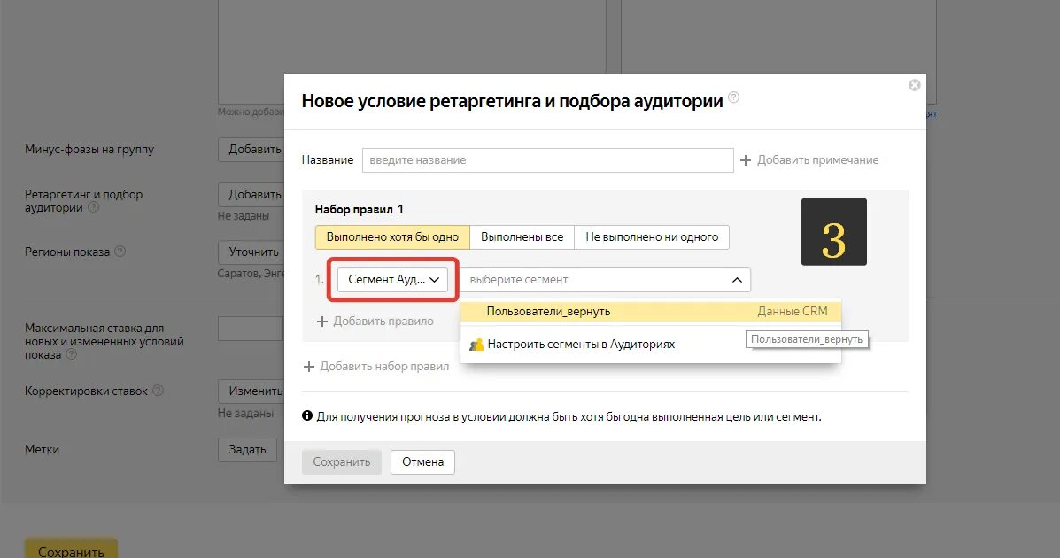1060x558 pixels.
Task: Click the plus icon for Добавить примечание
Action: [x=745, y=160]
